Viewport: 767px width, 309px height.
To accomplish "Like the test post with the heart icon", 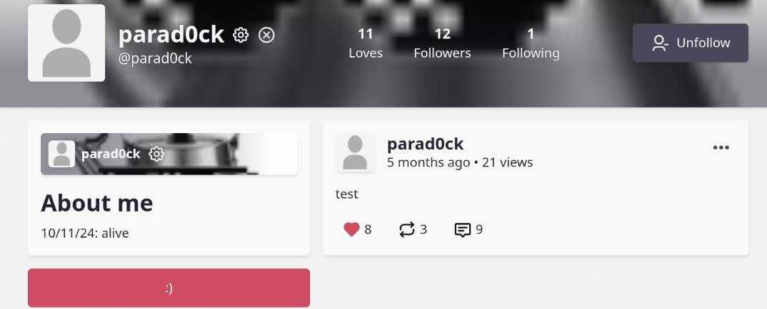I will (351, 229).
